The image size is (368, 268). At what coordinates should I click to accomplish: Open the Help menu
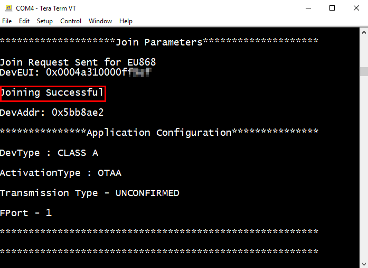click(126, 21)
